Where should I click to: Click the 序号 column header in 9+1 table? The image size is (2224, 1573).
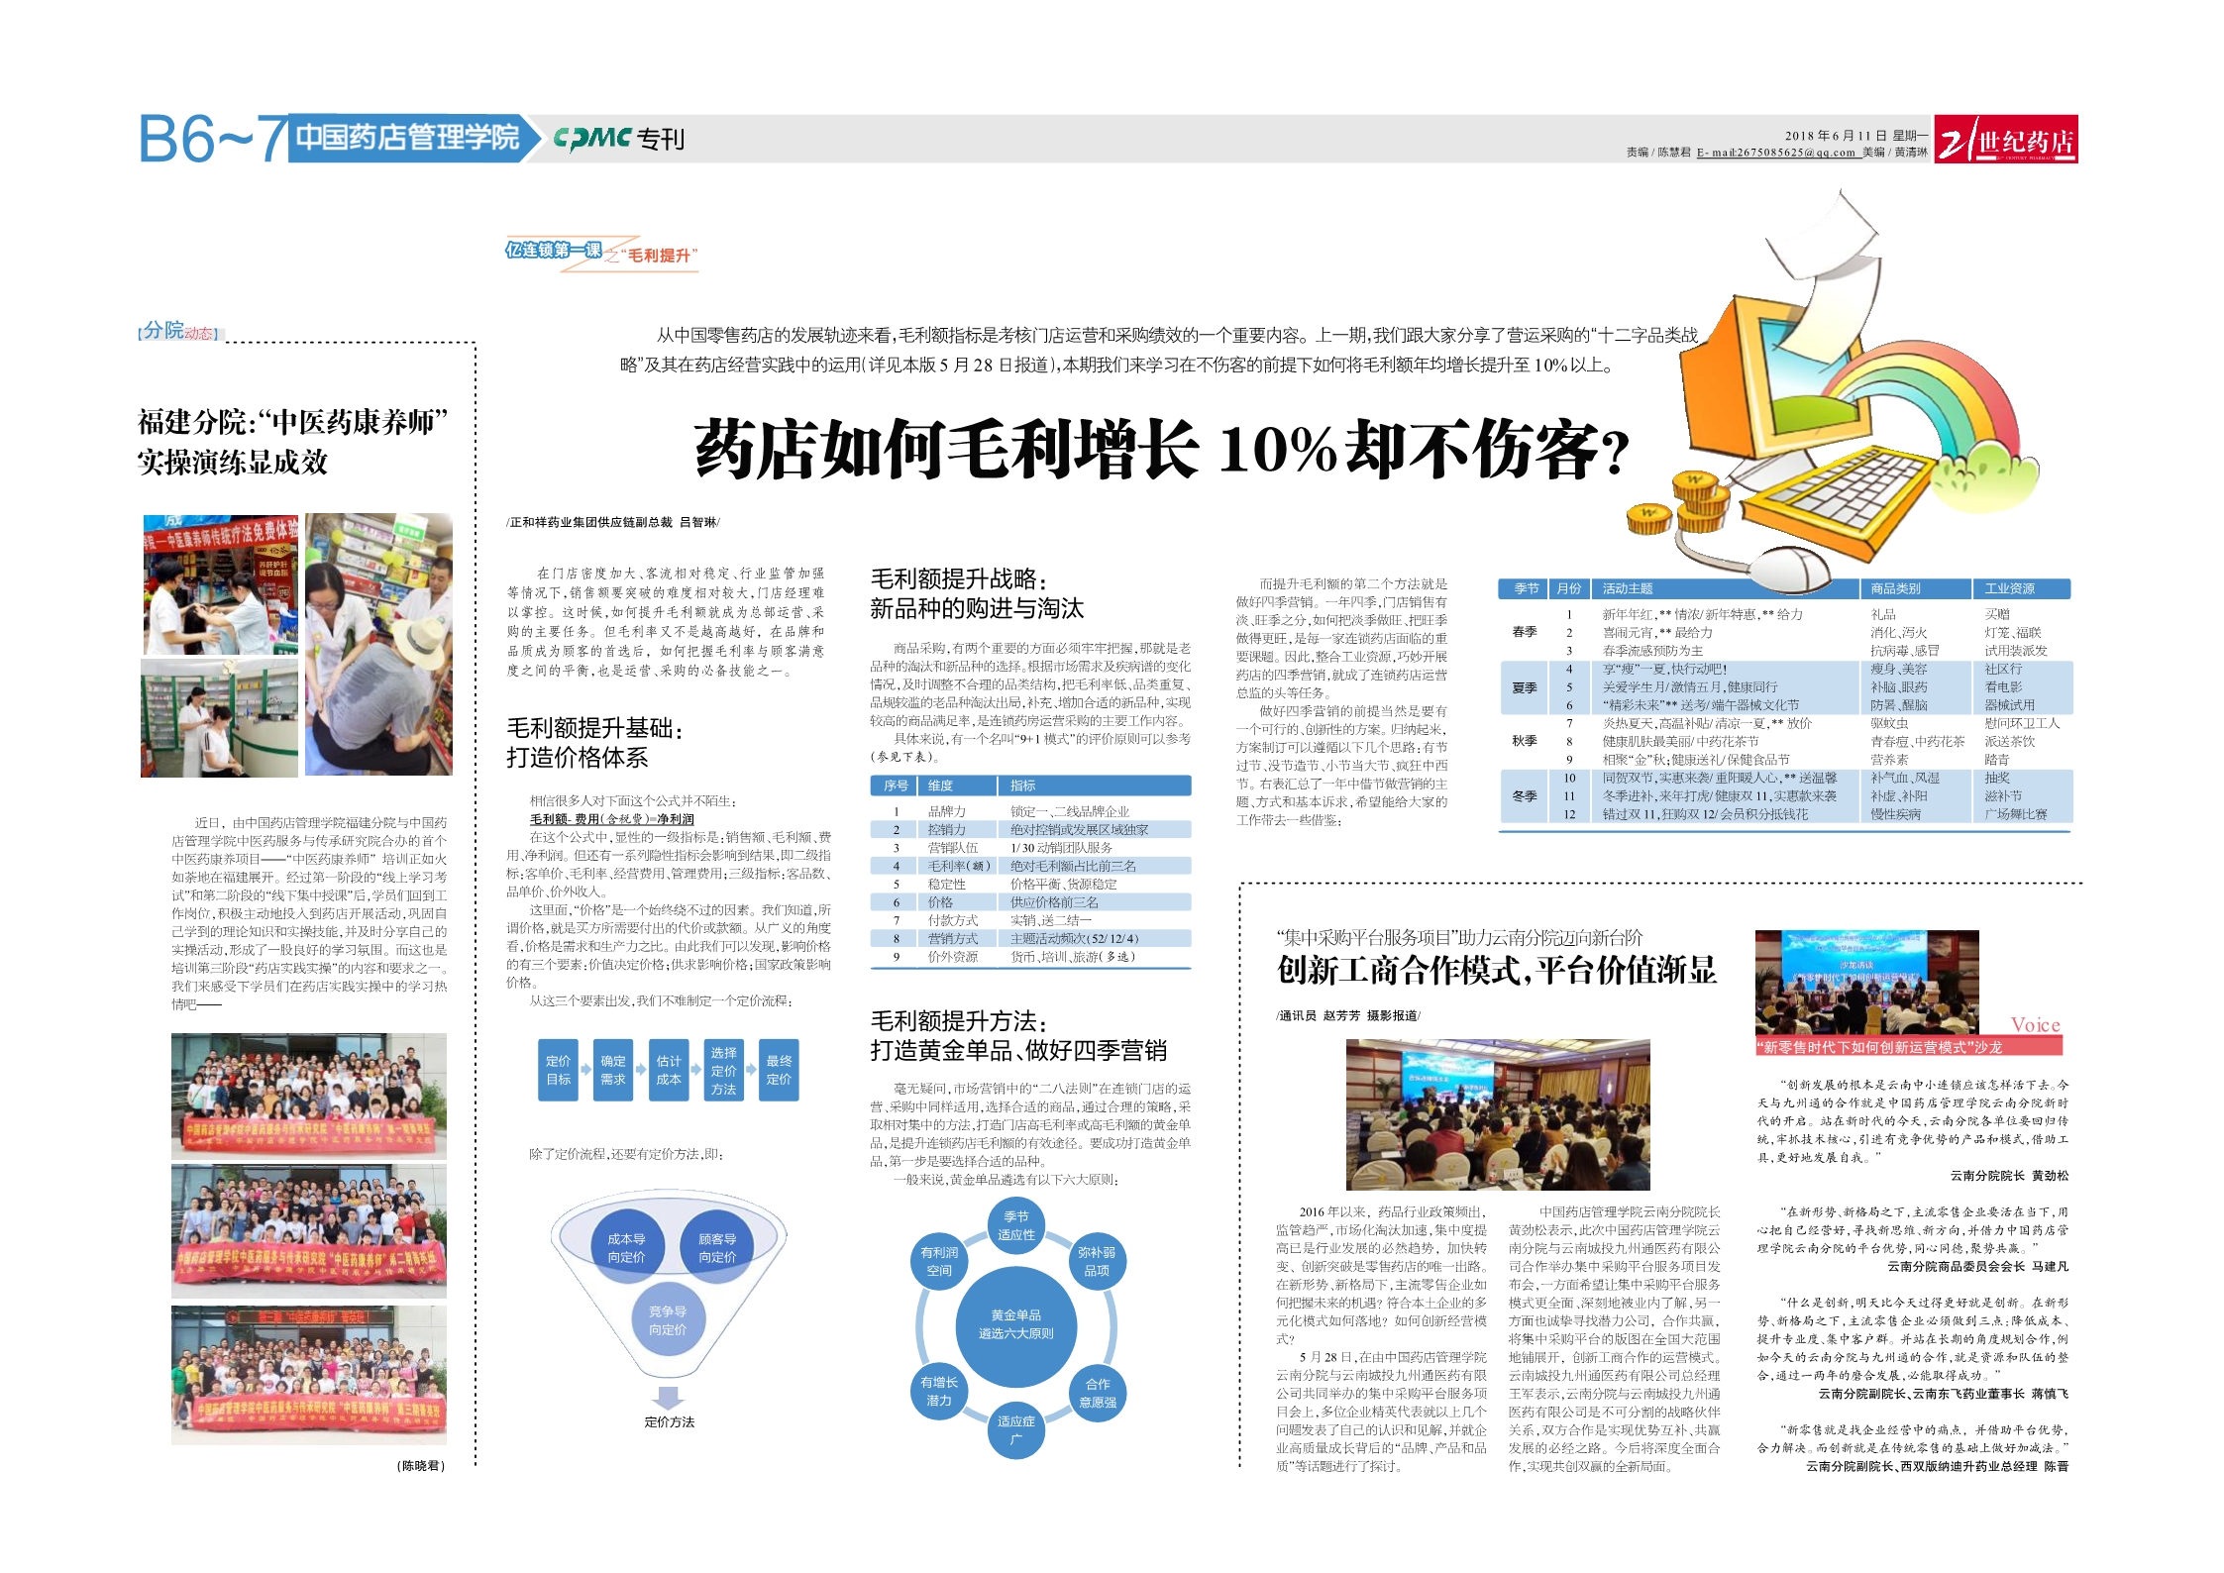(x=897, y=786)
